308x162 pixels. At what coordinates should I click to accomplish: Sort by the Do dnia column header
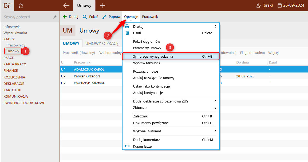click(x=242, y=62)
